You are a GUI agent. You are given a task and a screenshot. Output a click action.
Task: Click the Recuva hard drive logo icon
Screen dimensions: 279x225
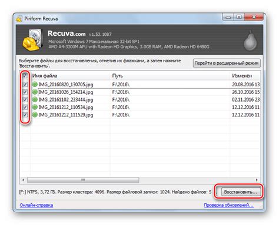pyautogui.click(x=33, y=40)
